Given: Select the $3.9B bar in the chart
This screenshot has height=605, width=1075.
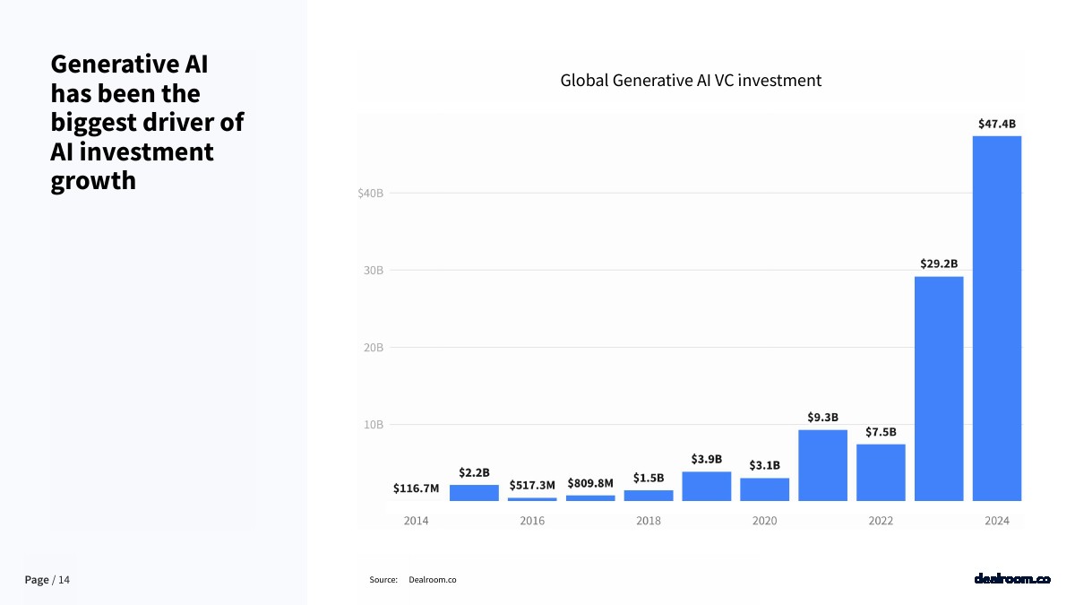Looking at the screenshot, I should coord(706,486).
